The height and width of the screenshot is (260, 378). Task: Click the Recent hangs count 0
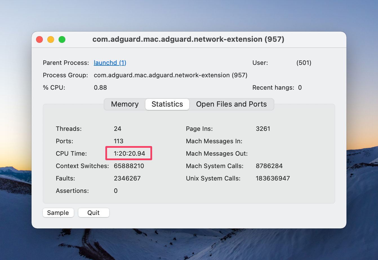[x=300, y=87]
